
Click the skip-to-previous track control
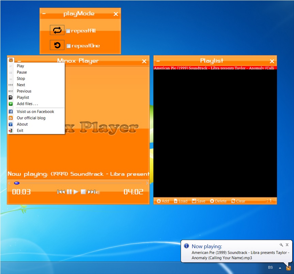(x=61, y=192)
